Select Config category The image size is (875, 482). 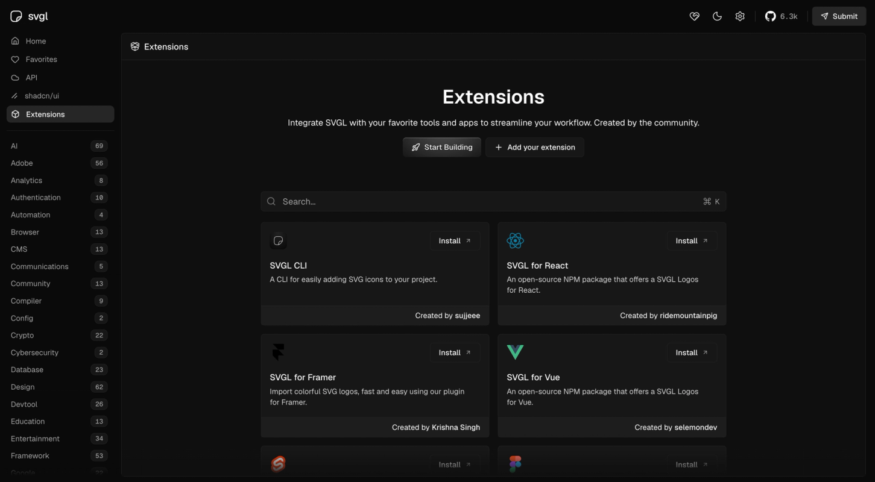click(59, 318)
